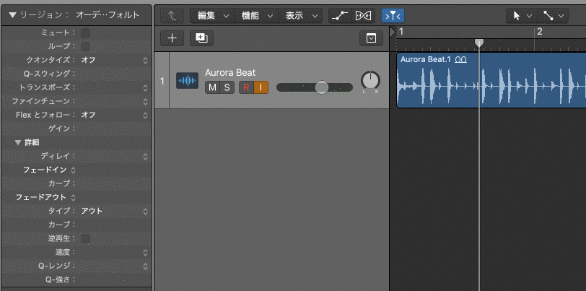Toggle the Catch Playhead button

(393, 16)
